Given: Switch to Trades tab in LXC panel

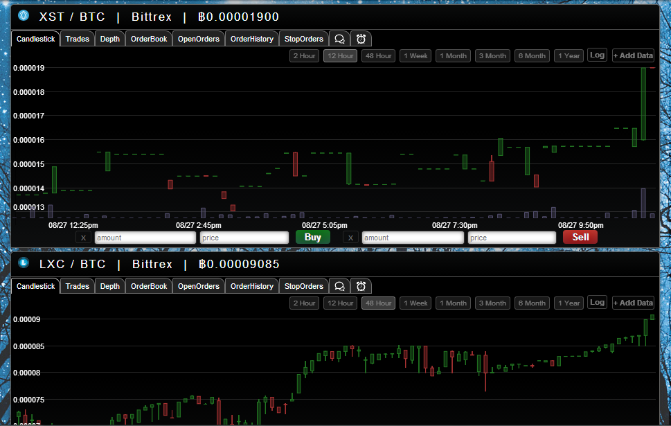Looking at the screenshot, I should pos(77,287).
